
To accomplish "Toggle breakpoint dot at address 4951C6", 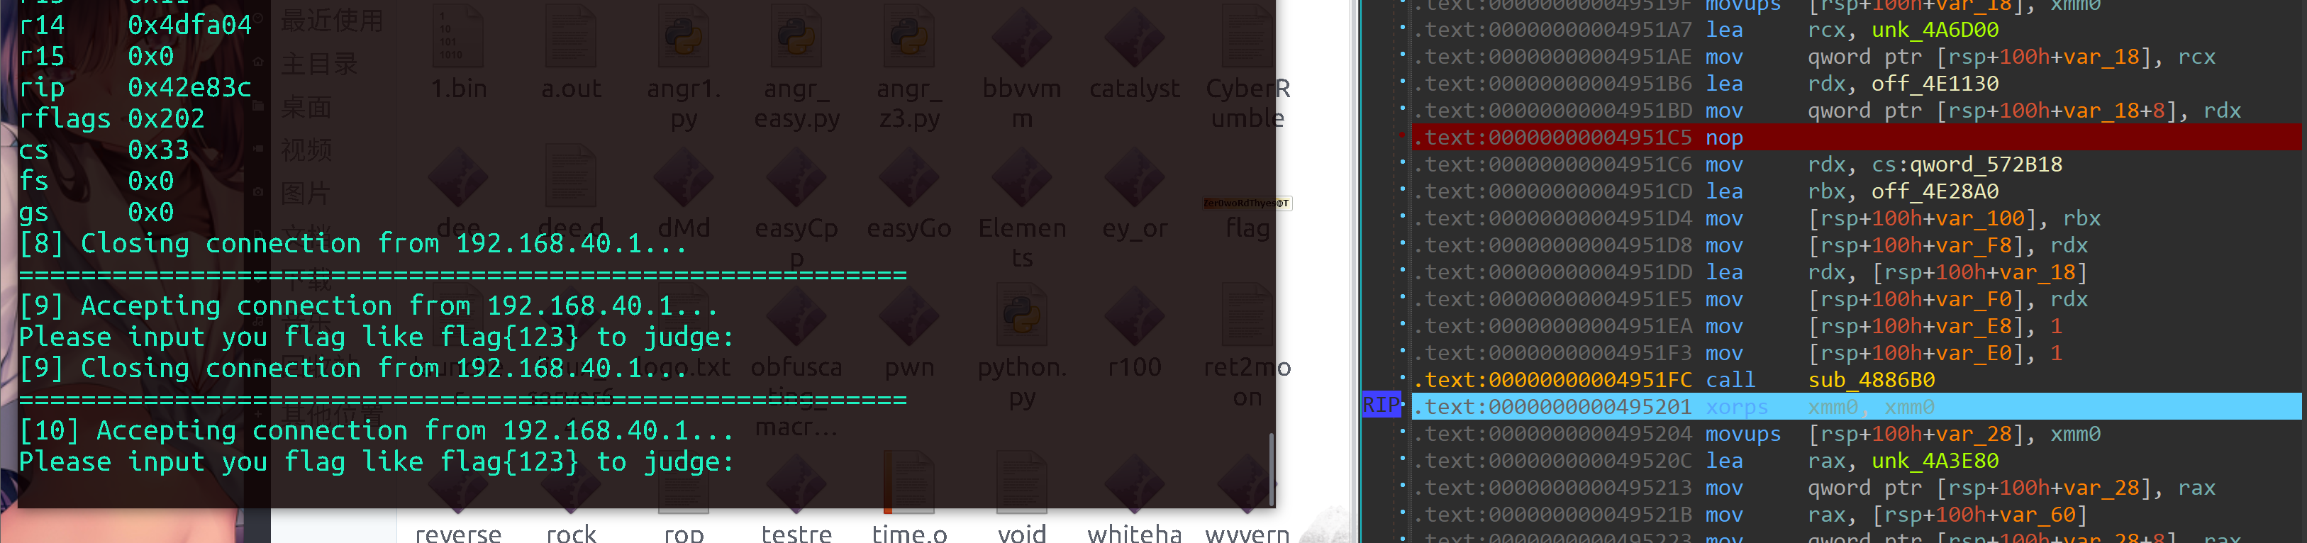I will pyautogui.click(x=1403, y=164).
